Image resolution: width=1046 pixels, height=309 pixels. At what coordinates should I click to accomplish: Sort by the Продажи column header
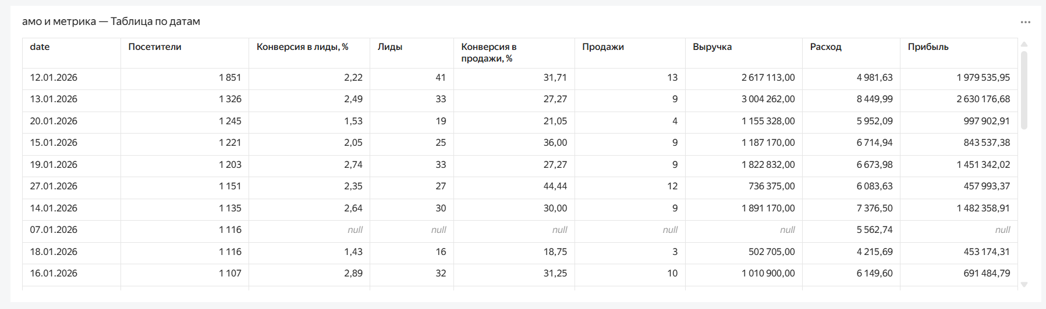coord(603,46)
